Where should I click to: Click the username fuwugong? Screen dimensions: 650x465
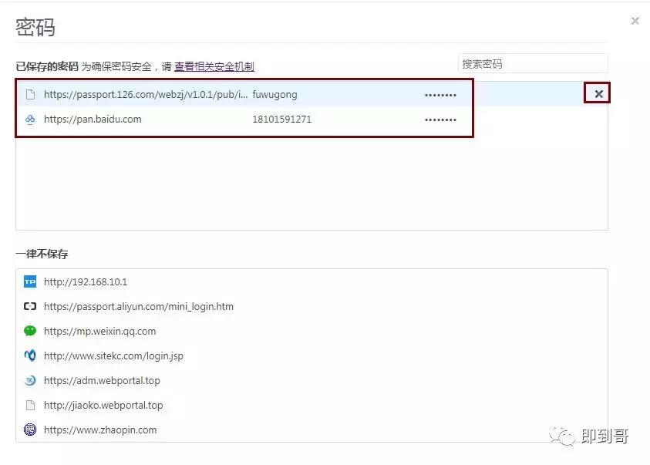(x=274, y=95)
